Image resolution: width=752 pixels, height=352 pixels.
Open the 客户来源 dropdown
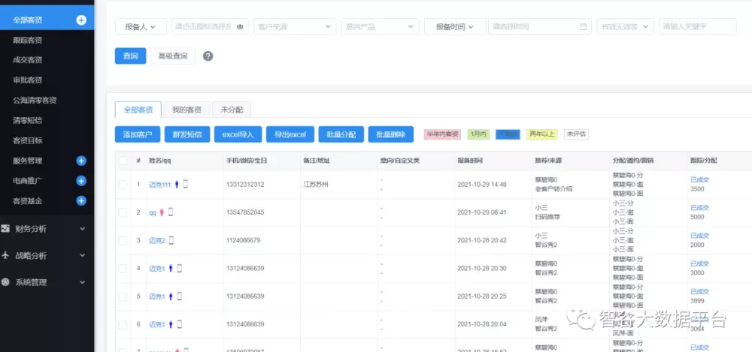[294, 26]
